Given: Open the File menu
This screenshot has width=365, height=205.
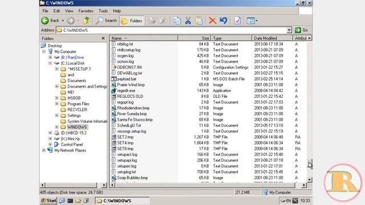Looking at the screenshot, I should click(45, 11).
